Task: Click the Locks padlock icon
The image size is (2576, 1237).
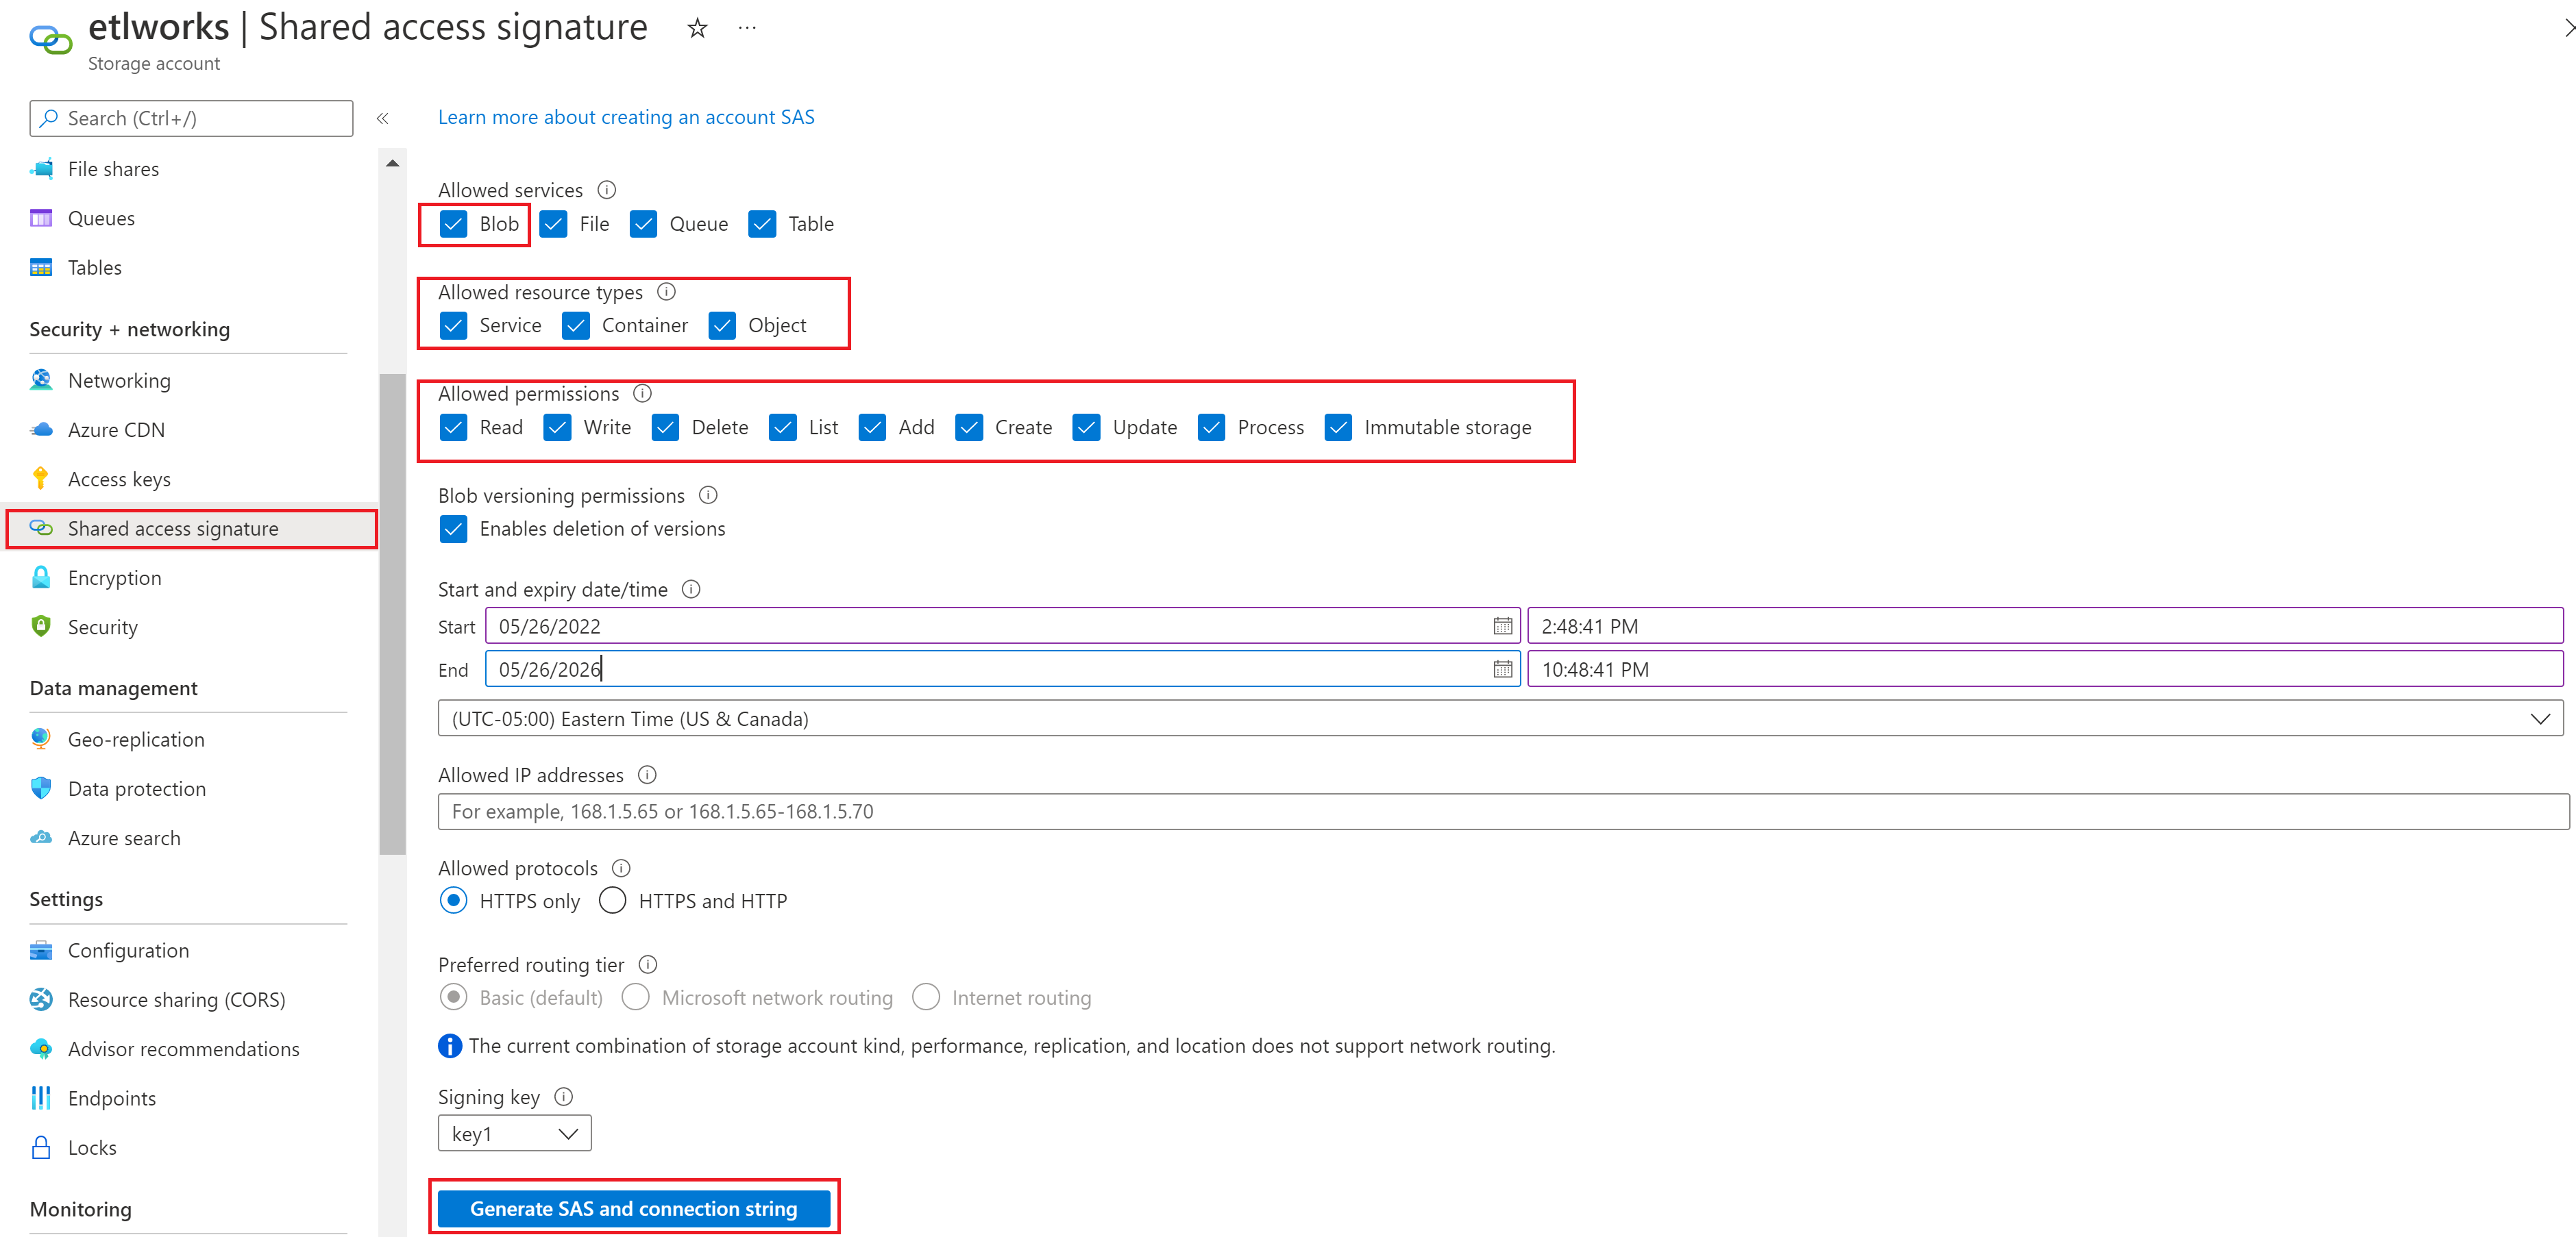Action: pos(42,1147)
